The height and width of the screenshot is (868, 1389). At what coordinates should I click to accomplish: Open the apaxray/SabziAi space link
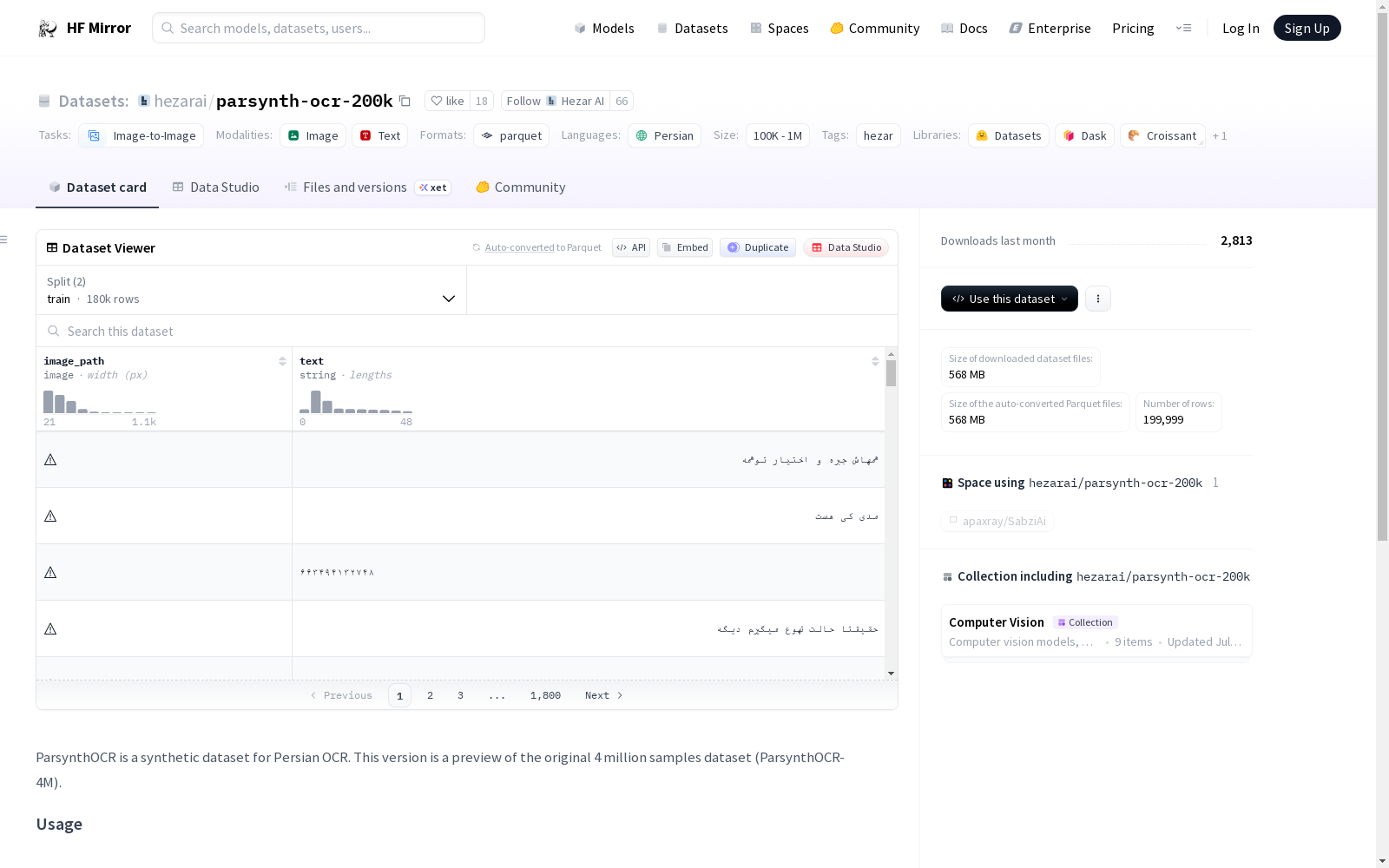coord(997,521)
